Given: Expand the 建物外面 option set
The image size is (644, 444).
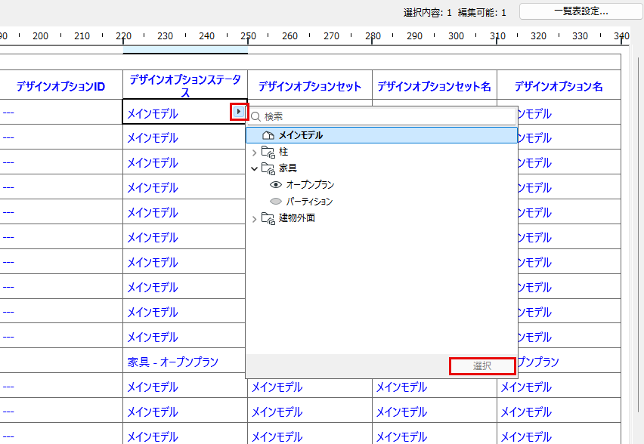Looking at the screenshot, I should [254, 219].
